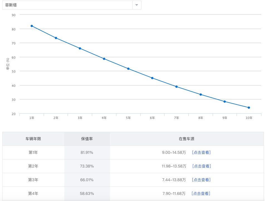Select the 5年 data point on chart
Screen dimensions: 265x201
(x=128, y=69)
